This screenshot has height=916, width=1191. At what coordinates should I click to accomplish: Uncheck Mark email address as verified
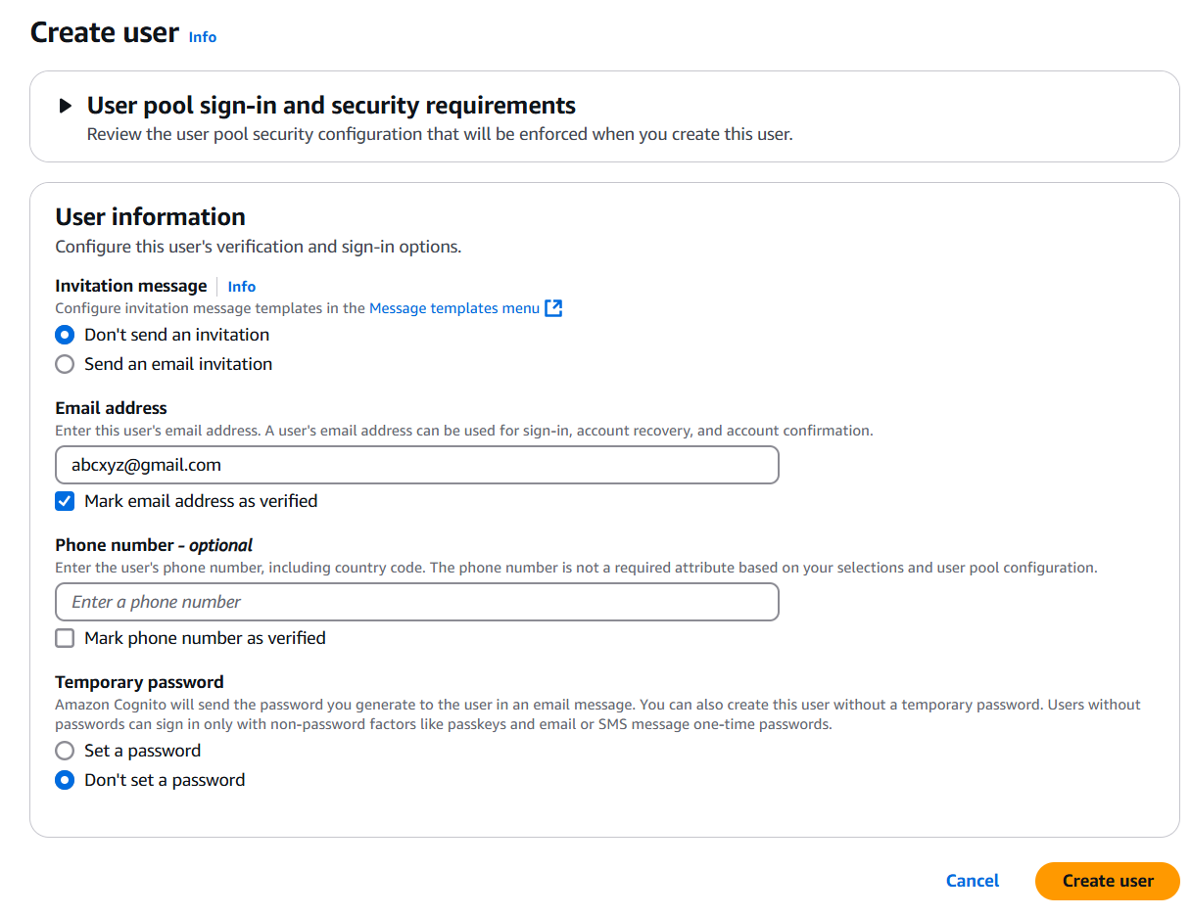(65, 501)
